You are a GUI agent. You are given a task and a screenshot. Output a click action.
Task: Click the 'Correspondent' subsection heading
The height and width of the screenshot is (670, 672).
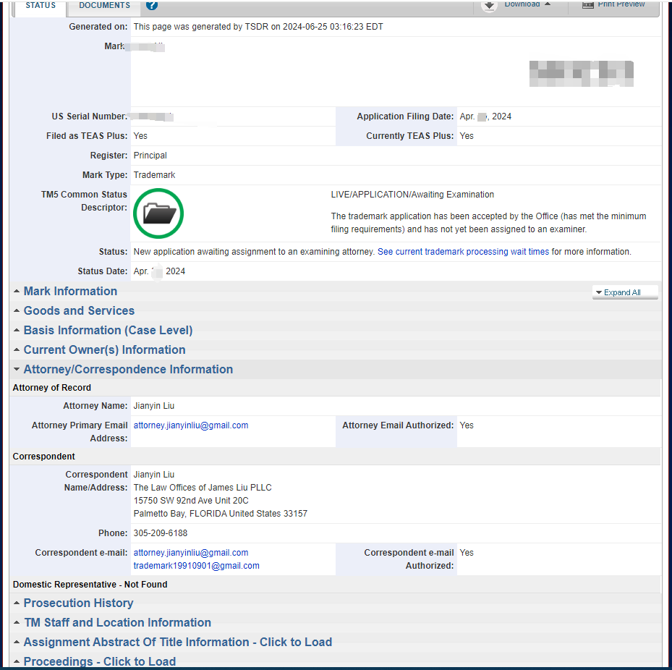pos(43,457)
